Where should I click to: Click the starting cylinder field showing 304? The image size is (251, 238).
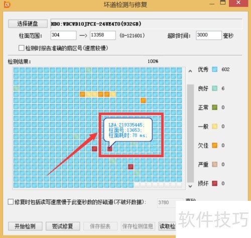click(63, 35)
